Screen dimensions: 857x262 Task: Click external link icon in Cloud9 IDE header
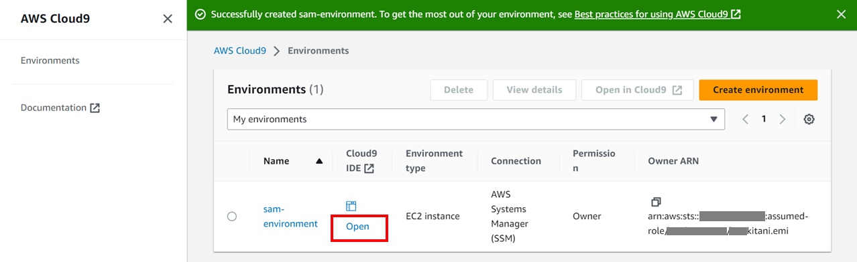point(369,169)
